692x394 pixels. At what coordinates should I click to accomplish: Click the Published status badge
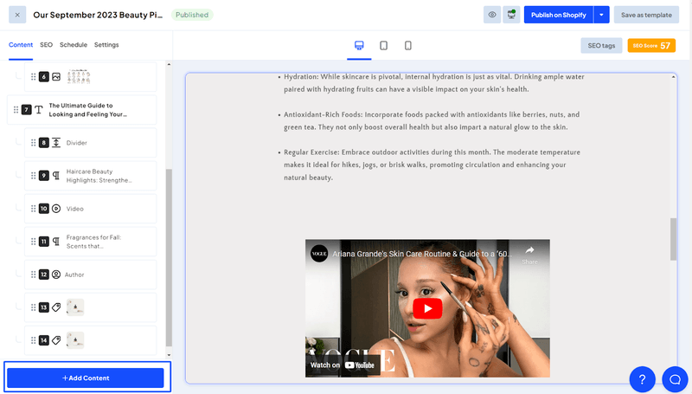[x=192, y=15]
